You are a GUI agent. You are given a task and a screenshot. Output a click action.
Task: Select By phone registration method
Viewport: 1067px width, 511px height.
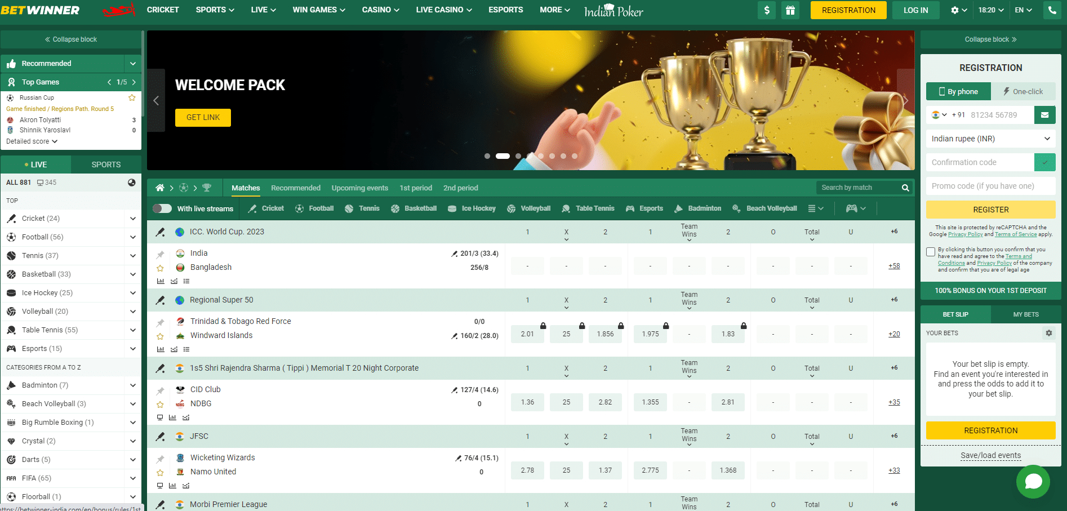tap(959, 91)
